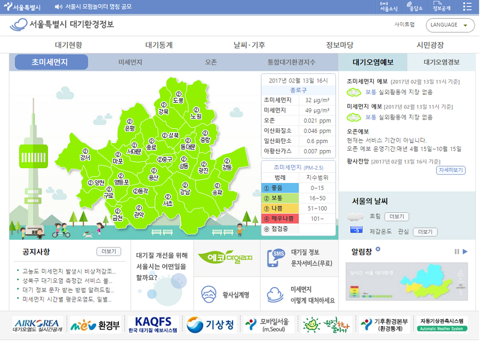Image resolution: width=480 pixels, height=341 pixels.
Task: Click the SMS phone icon
Action: [x=276, y=258]
